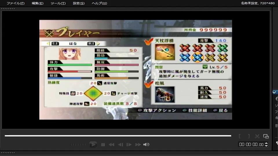The width and height of the screenshot is (278, 156).
Task: Click the green-yellow diamond proficiency chart
Action: pos(93,93)
